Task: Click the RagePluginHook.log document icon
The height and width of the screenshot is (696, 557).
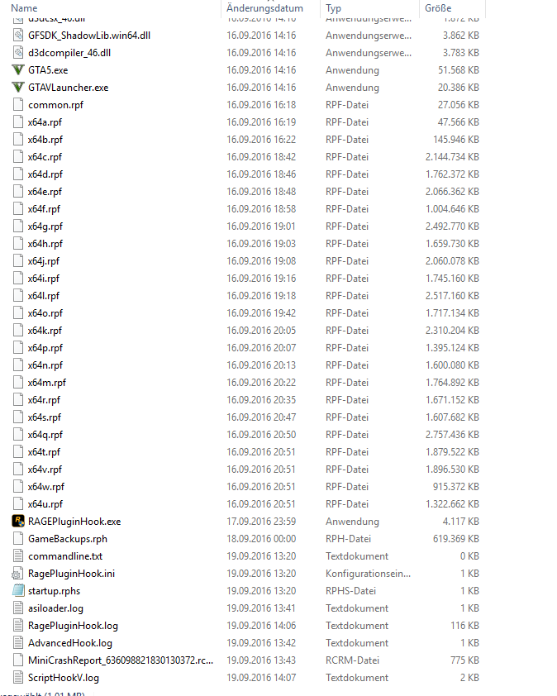Action: [x=17, y=626]
